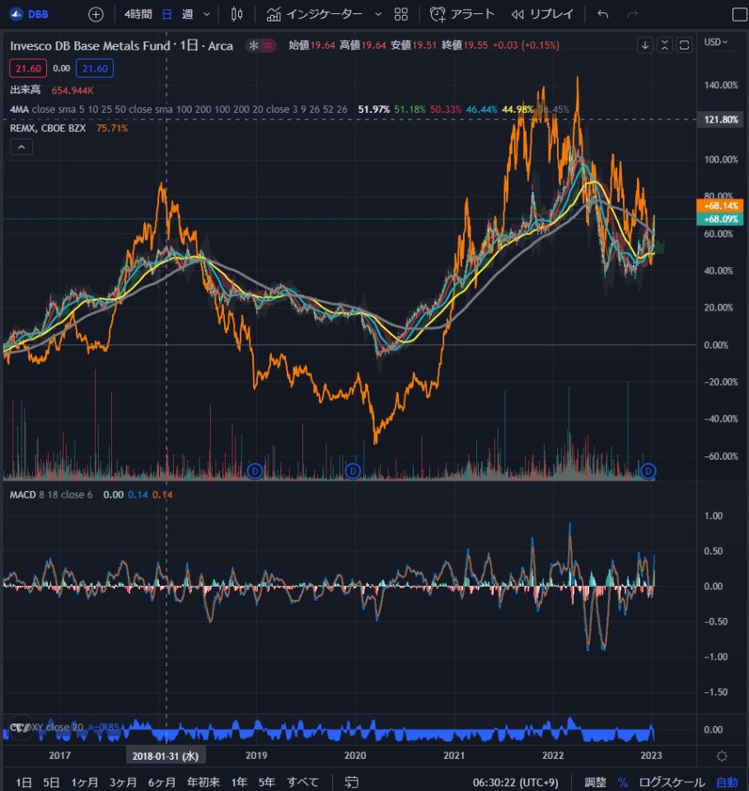Set range to 3ヶ月

[x=123, y=783]
